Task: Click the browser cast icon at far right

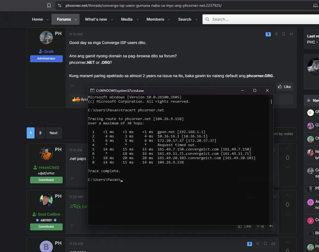Action: click(315, 5)
